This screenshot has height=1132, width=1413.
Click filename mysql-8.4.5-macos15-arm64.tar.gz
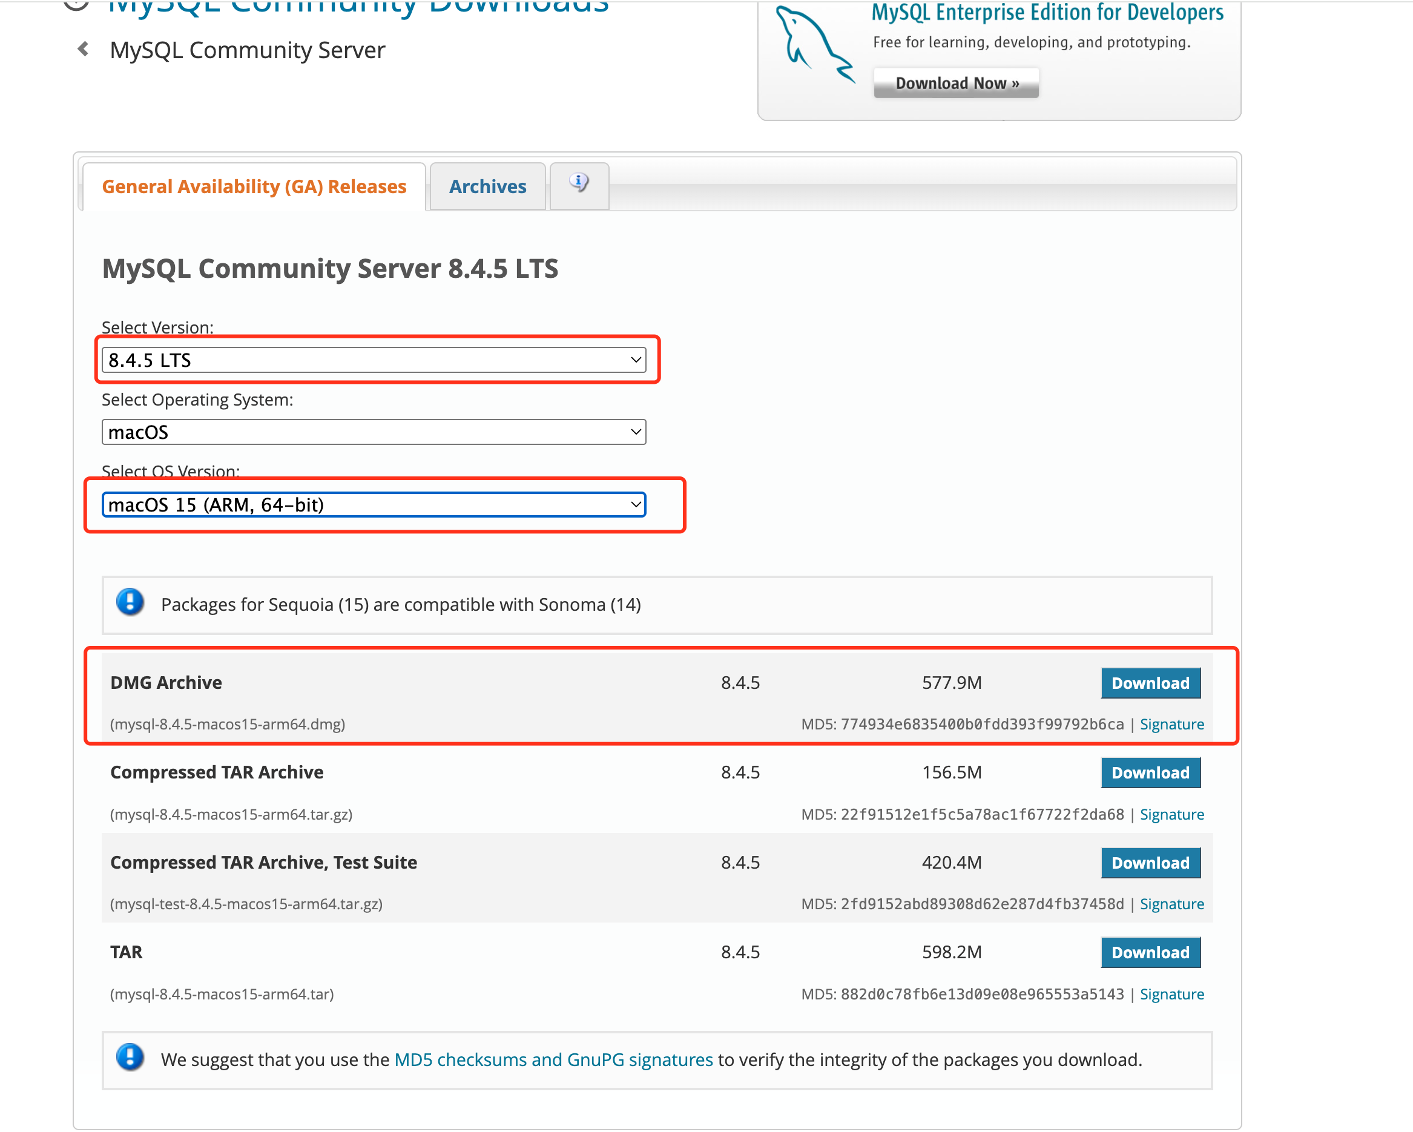pos(231,814)
